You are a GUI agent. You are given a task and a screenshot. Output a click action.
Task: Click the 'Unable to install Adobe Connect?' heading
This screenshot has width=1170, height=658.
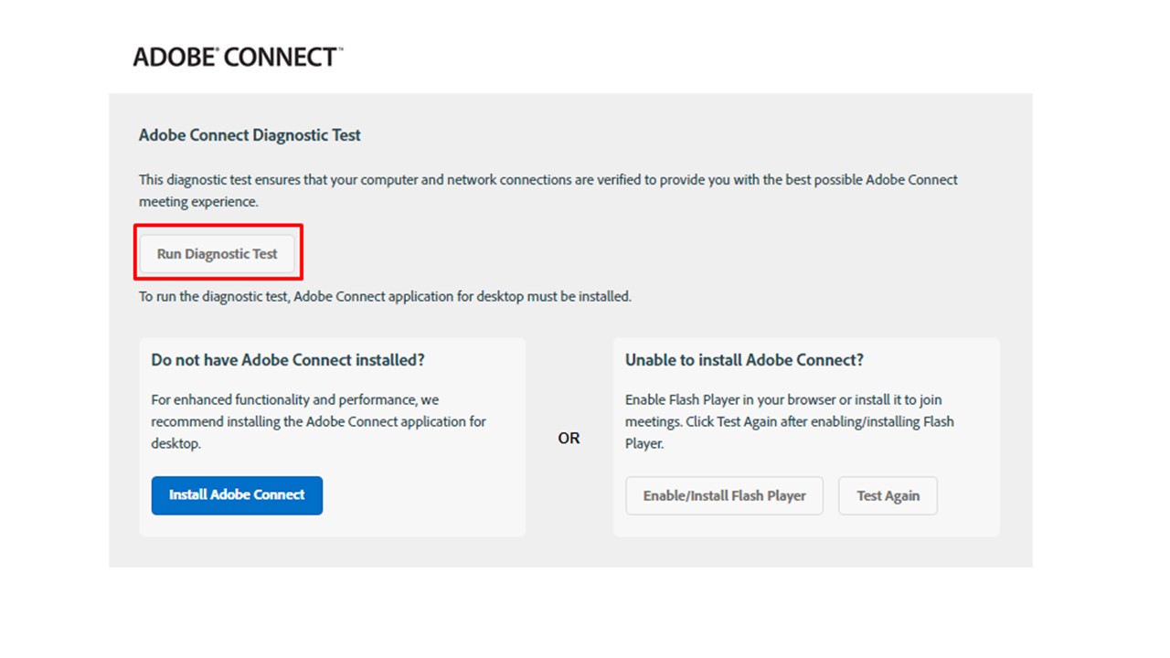(x=744, y=360)
